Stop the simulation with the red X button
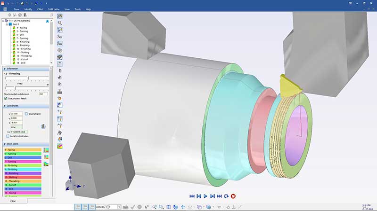This screenshot has width=377, height=211. pos(233,196)
